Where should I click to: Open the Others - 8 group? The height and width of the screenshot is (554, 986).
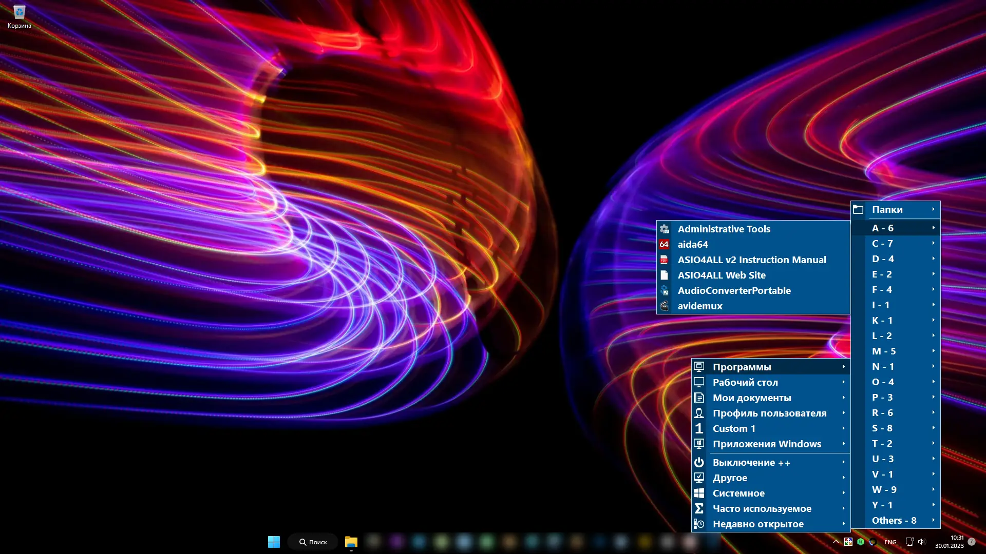[x=894, y=521]
